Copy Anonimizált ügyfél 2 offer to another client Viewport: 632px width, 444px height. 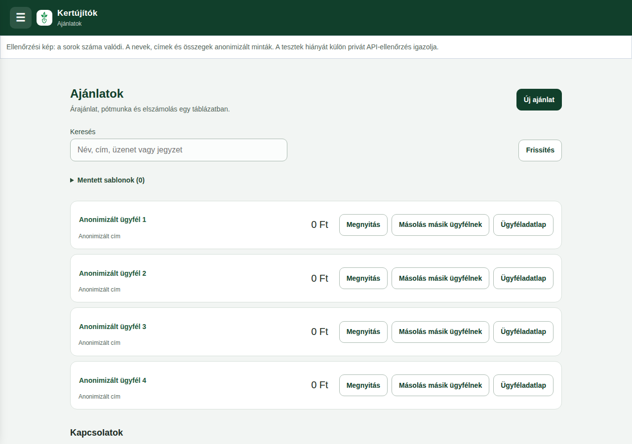(440, 278)
